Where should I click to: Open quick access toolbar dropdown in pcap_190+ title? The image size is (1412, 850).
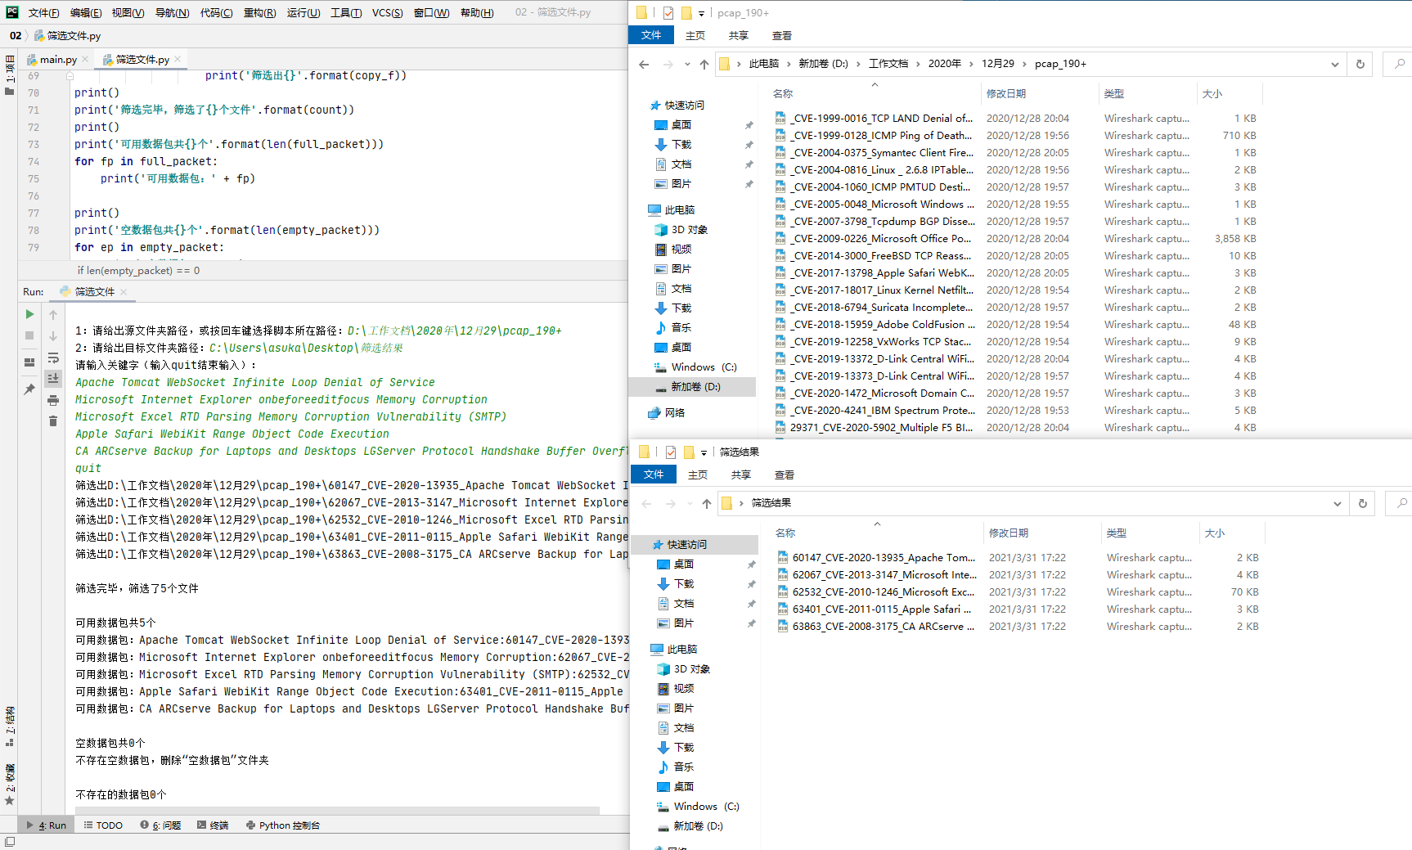click(x=701, y=13)
